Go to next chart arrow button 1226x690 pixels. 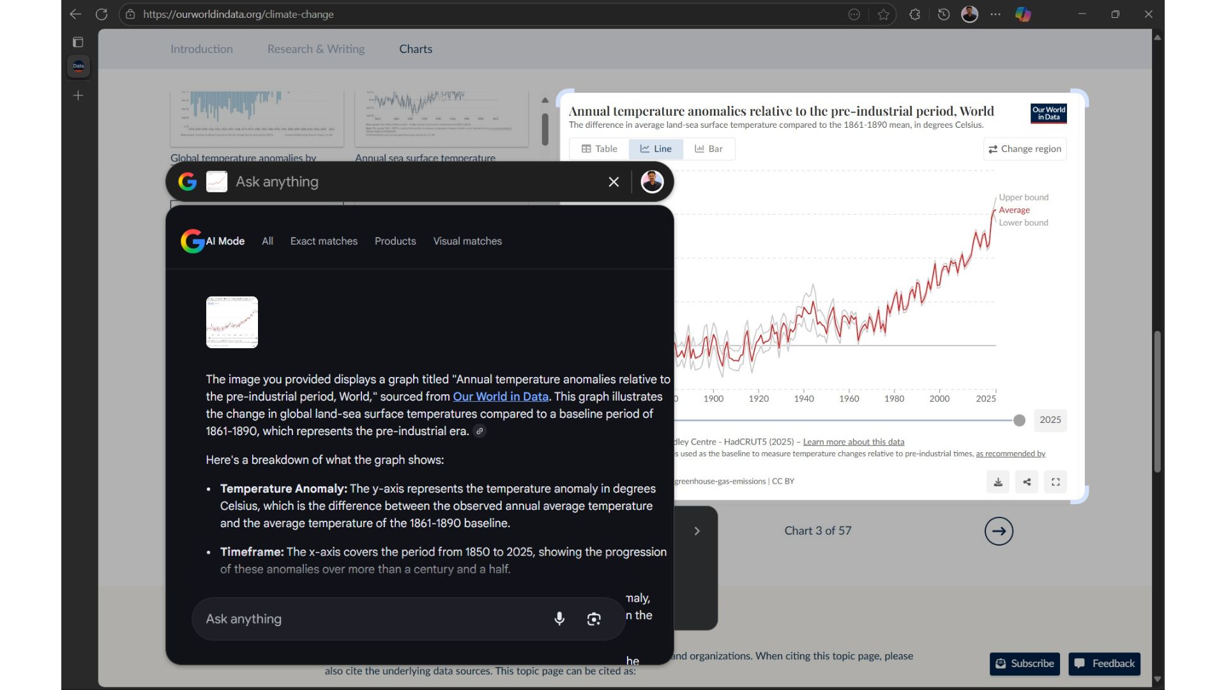999,531
